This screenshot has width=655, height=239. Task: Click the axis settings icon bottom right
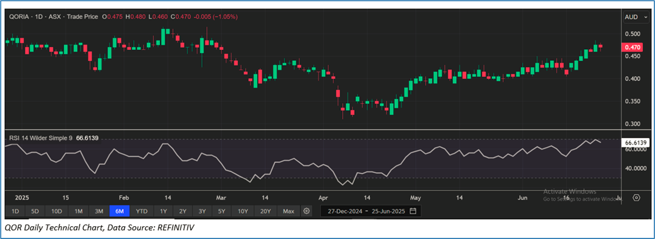tap(636, 198)
